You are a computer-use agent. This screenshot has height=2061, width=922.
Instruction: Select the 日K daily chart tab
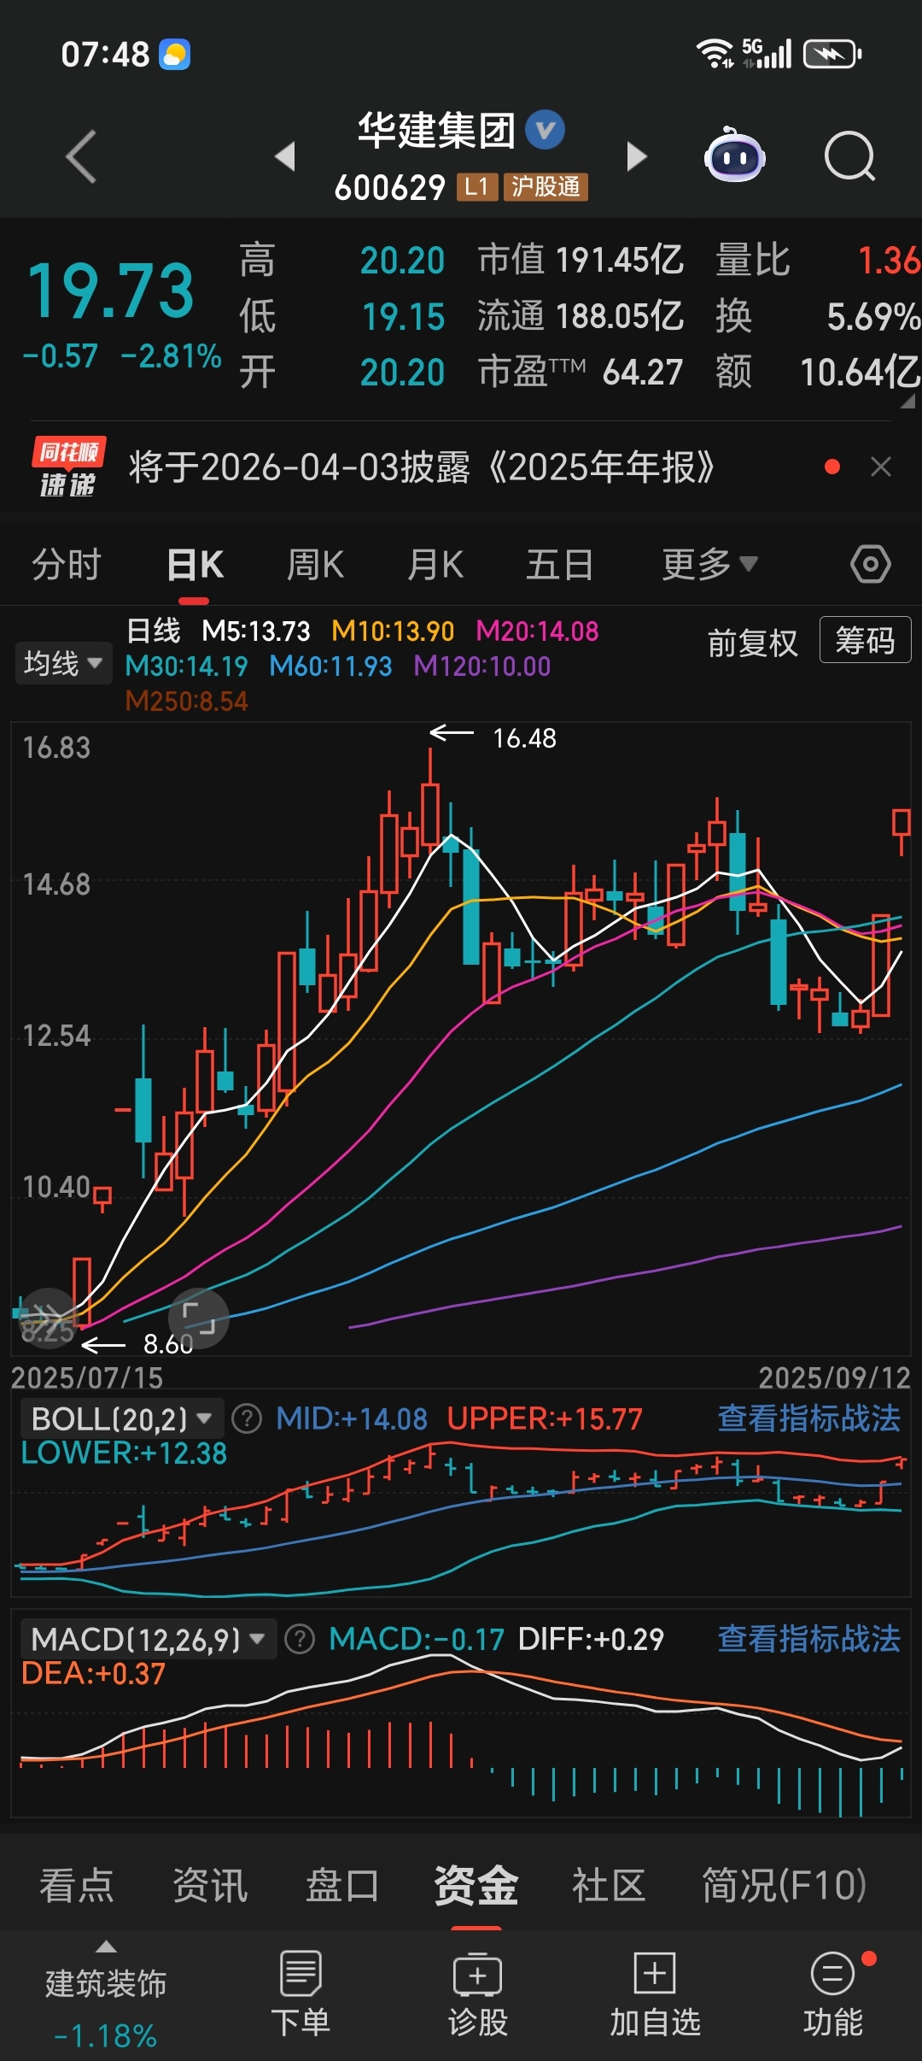[195, 565]
